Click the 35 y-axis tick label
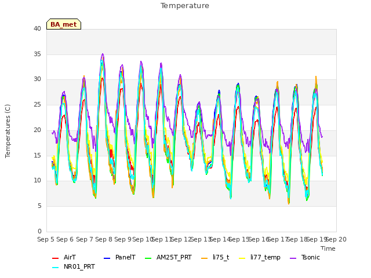Image resolution: width=371 pixels, height=278 pixels. [37, 54]
